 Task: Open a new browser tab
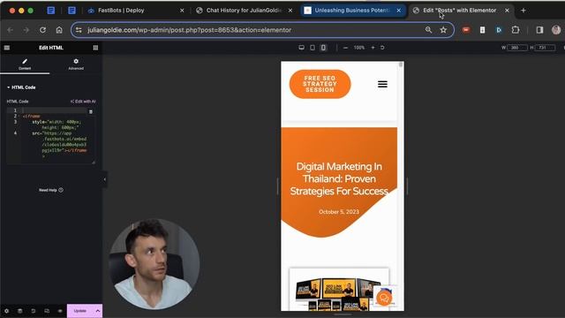[x=524, y=11]
